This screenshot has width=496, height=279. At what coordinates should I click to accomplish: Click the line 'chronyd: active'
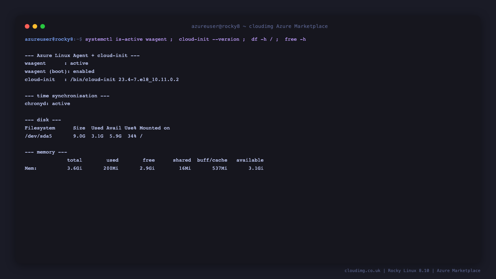[47, 104]
